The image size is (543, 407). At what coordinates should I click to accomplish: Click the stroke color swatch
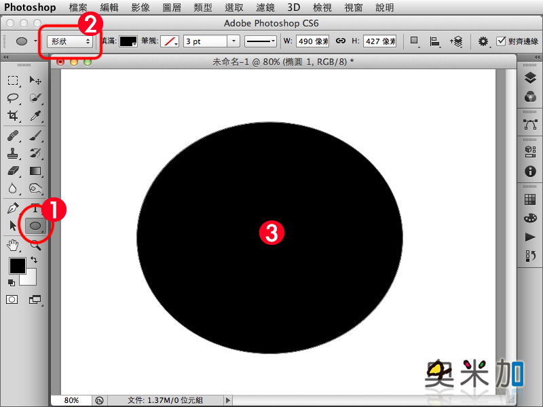pos(169,41)
